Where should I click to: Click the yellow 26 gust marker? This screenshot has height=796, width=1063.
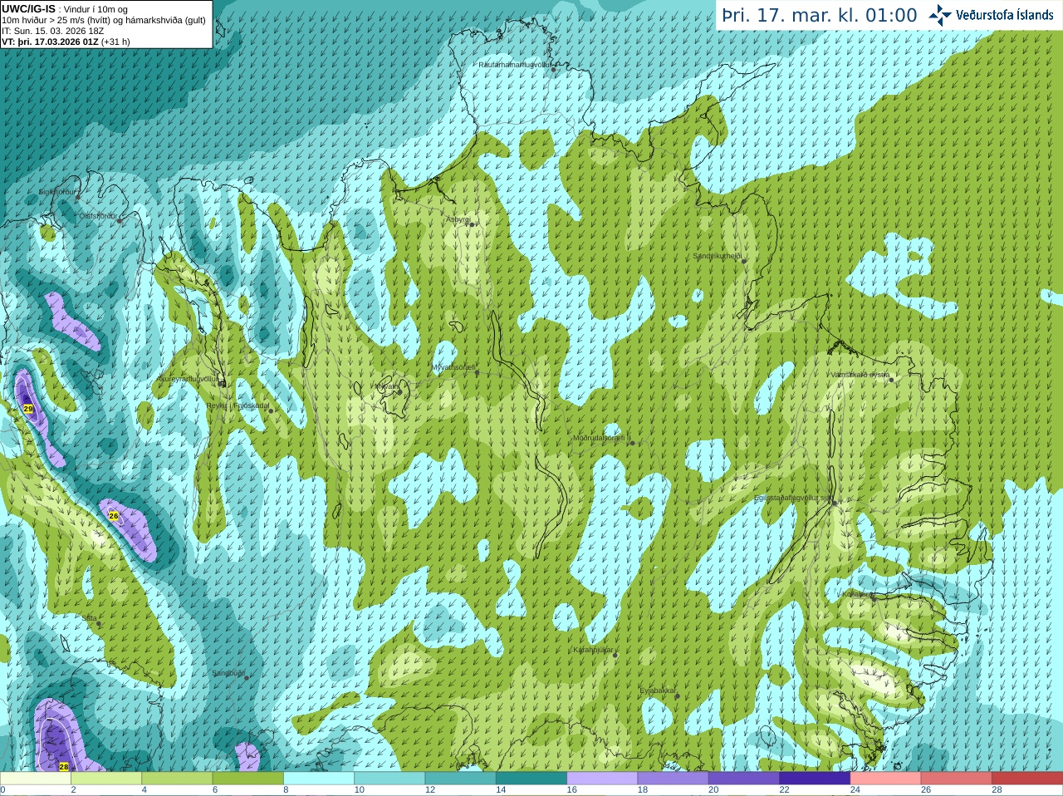114,516
